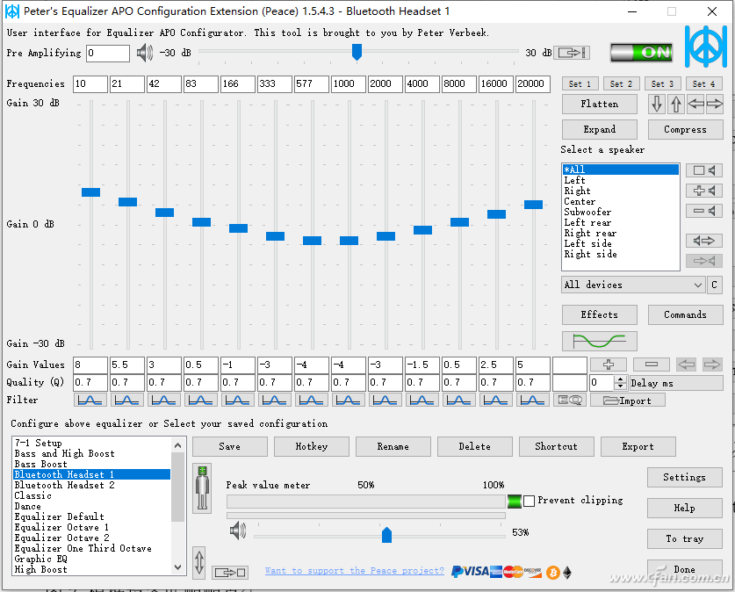Click the Hotkey button

[312, 447]
